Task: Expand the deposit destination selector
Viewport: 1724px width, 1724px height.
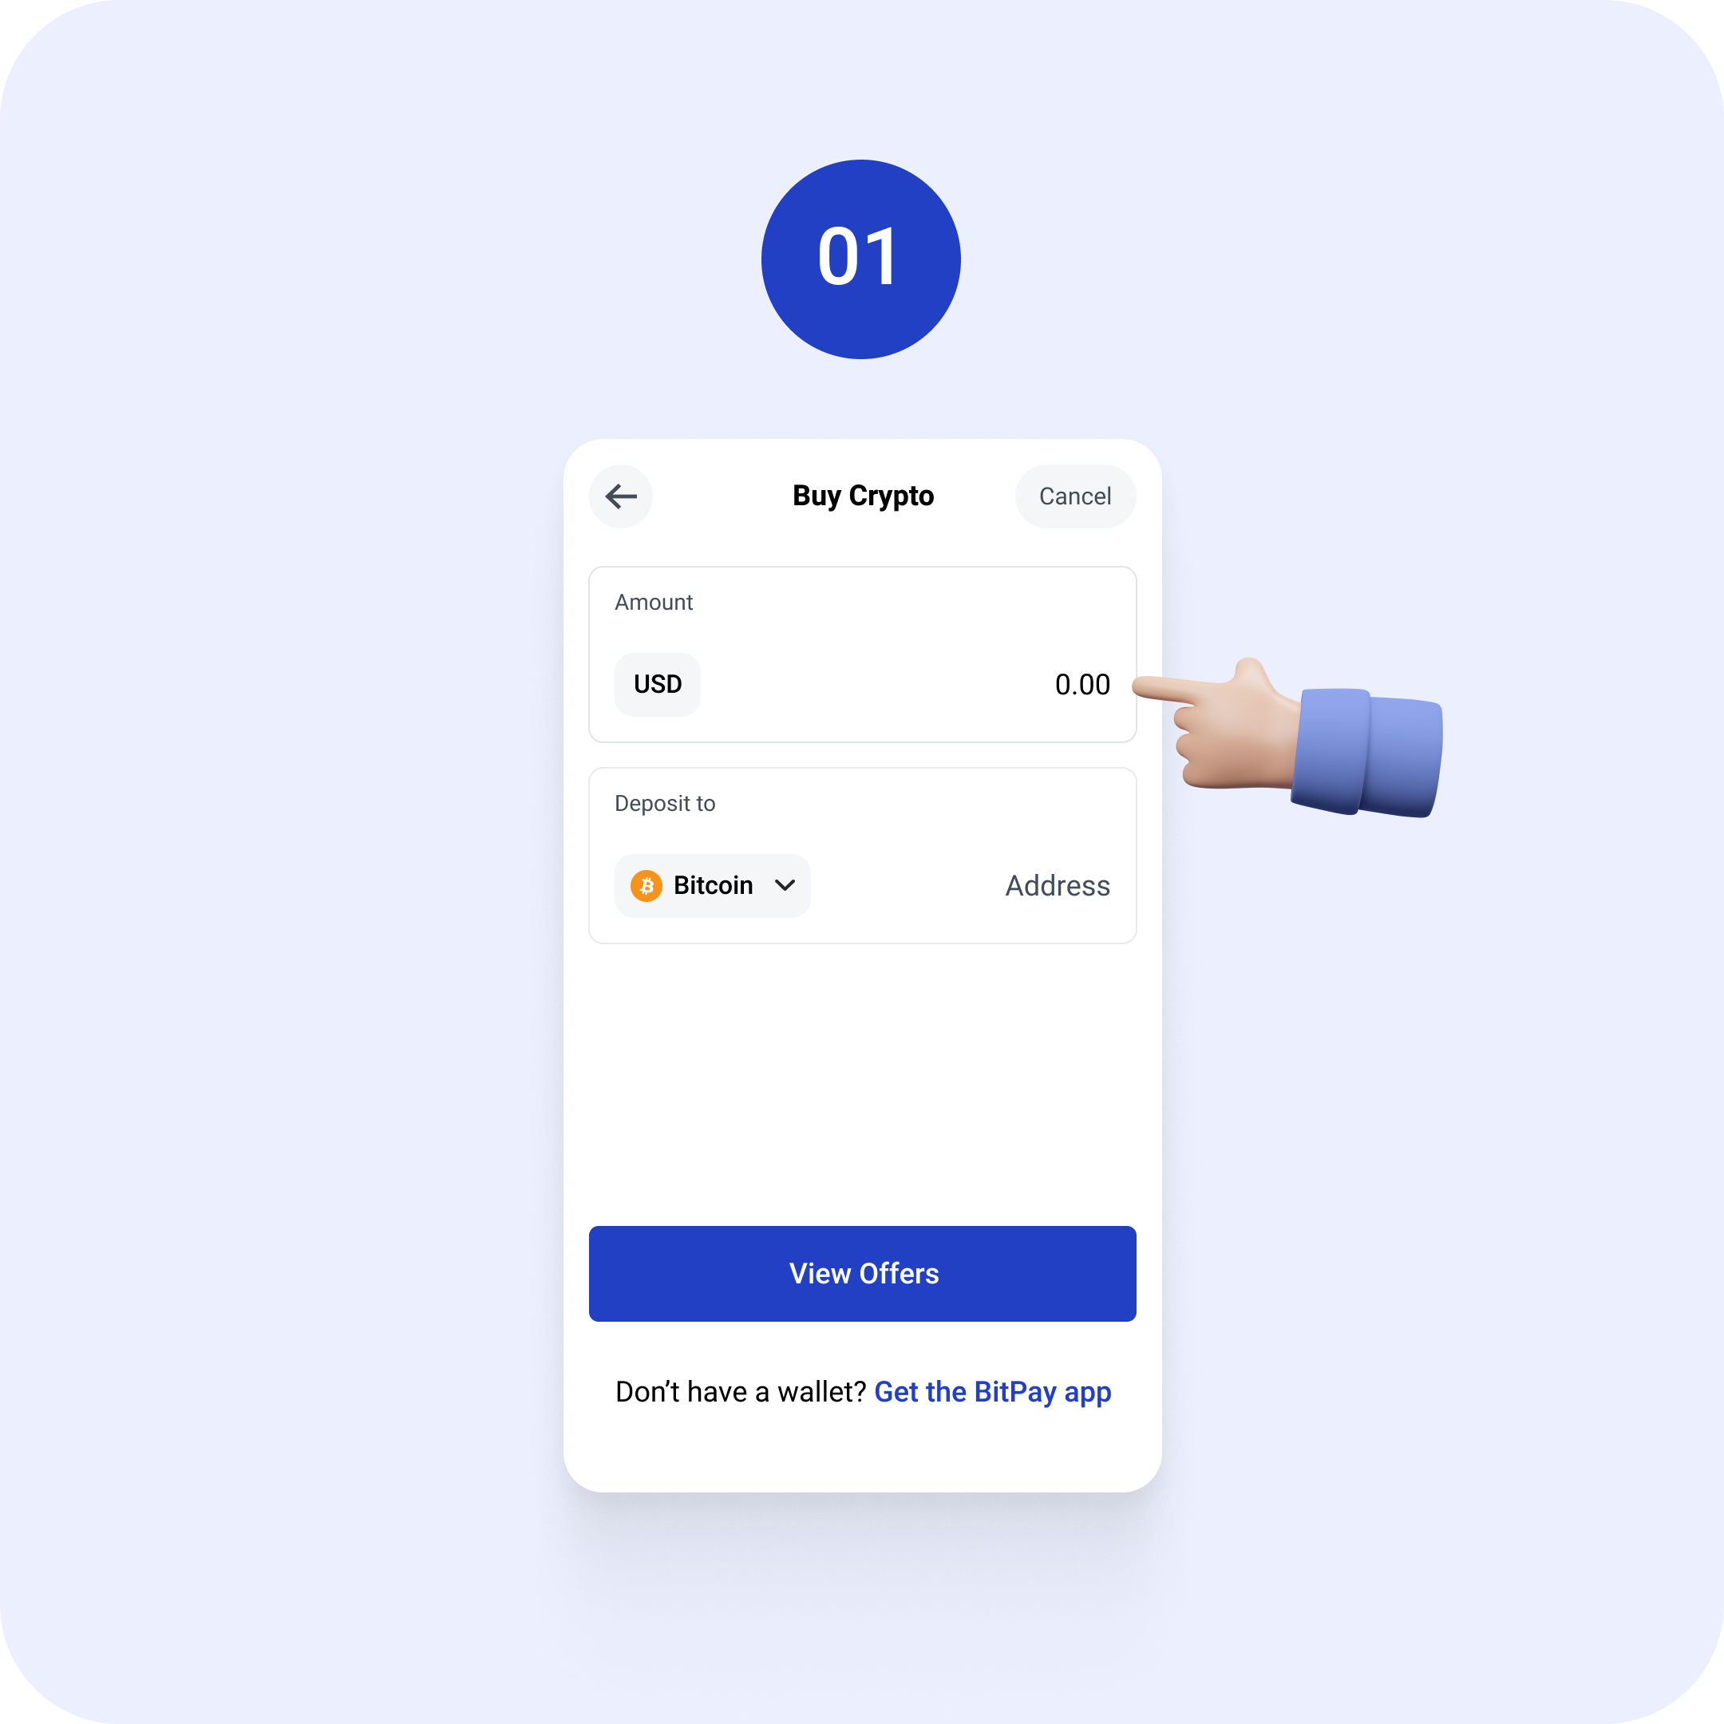Action: click(714, 884)
